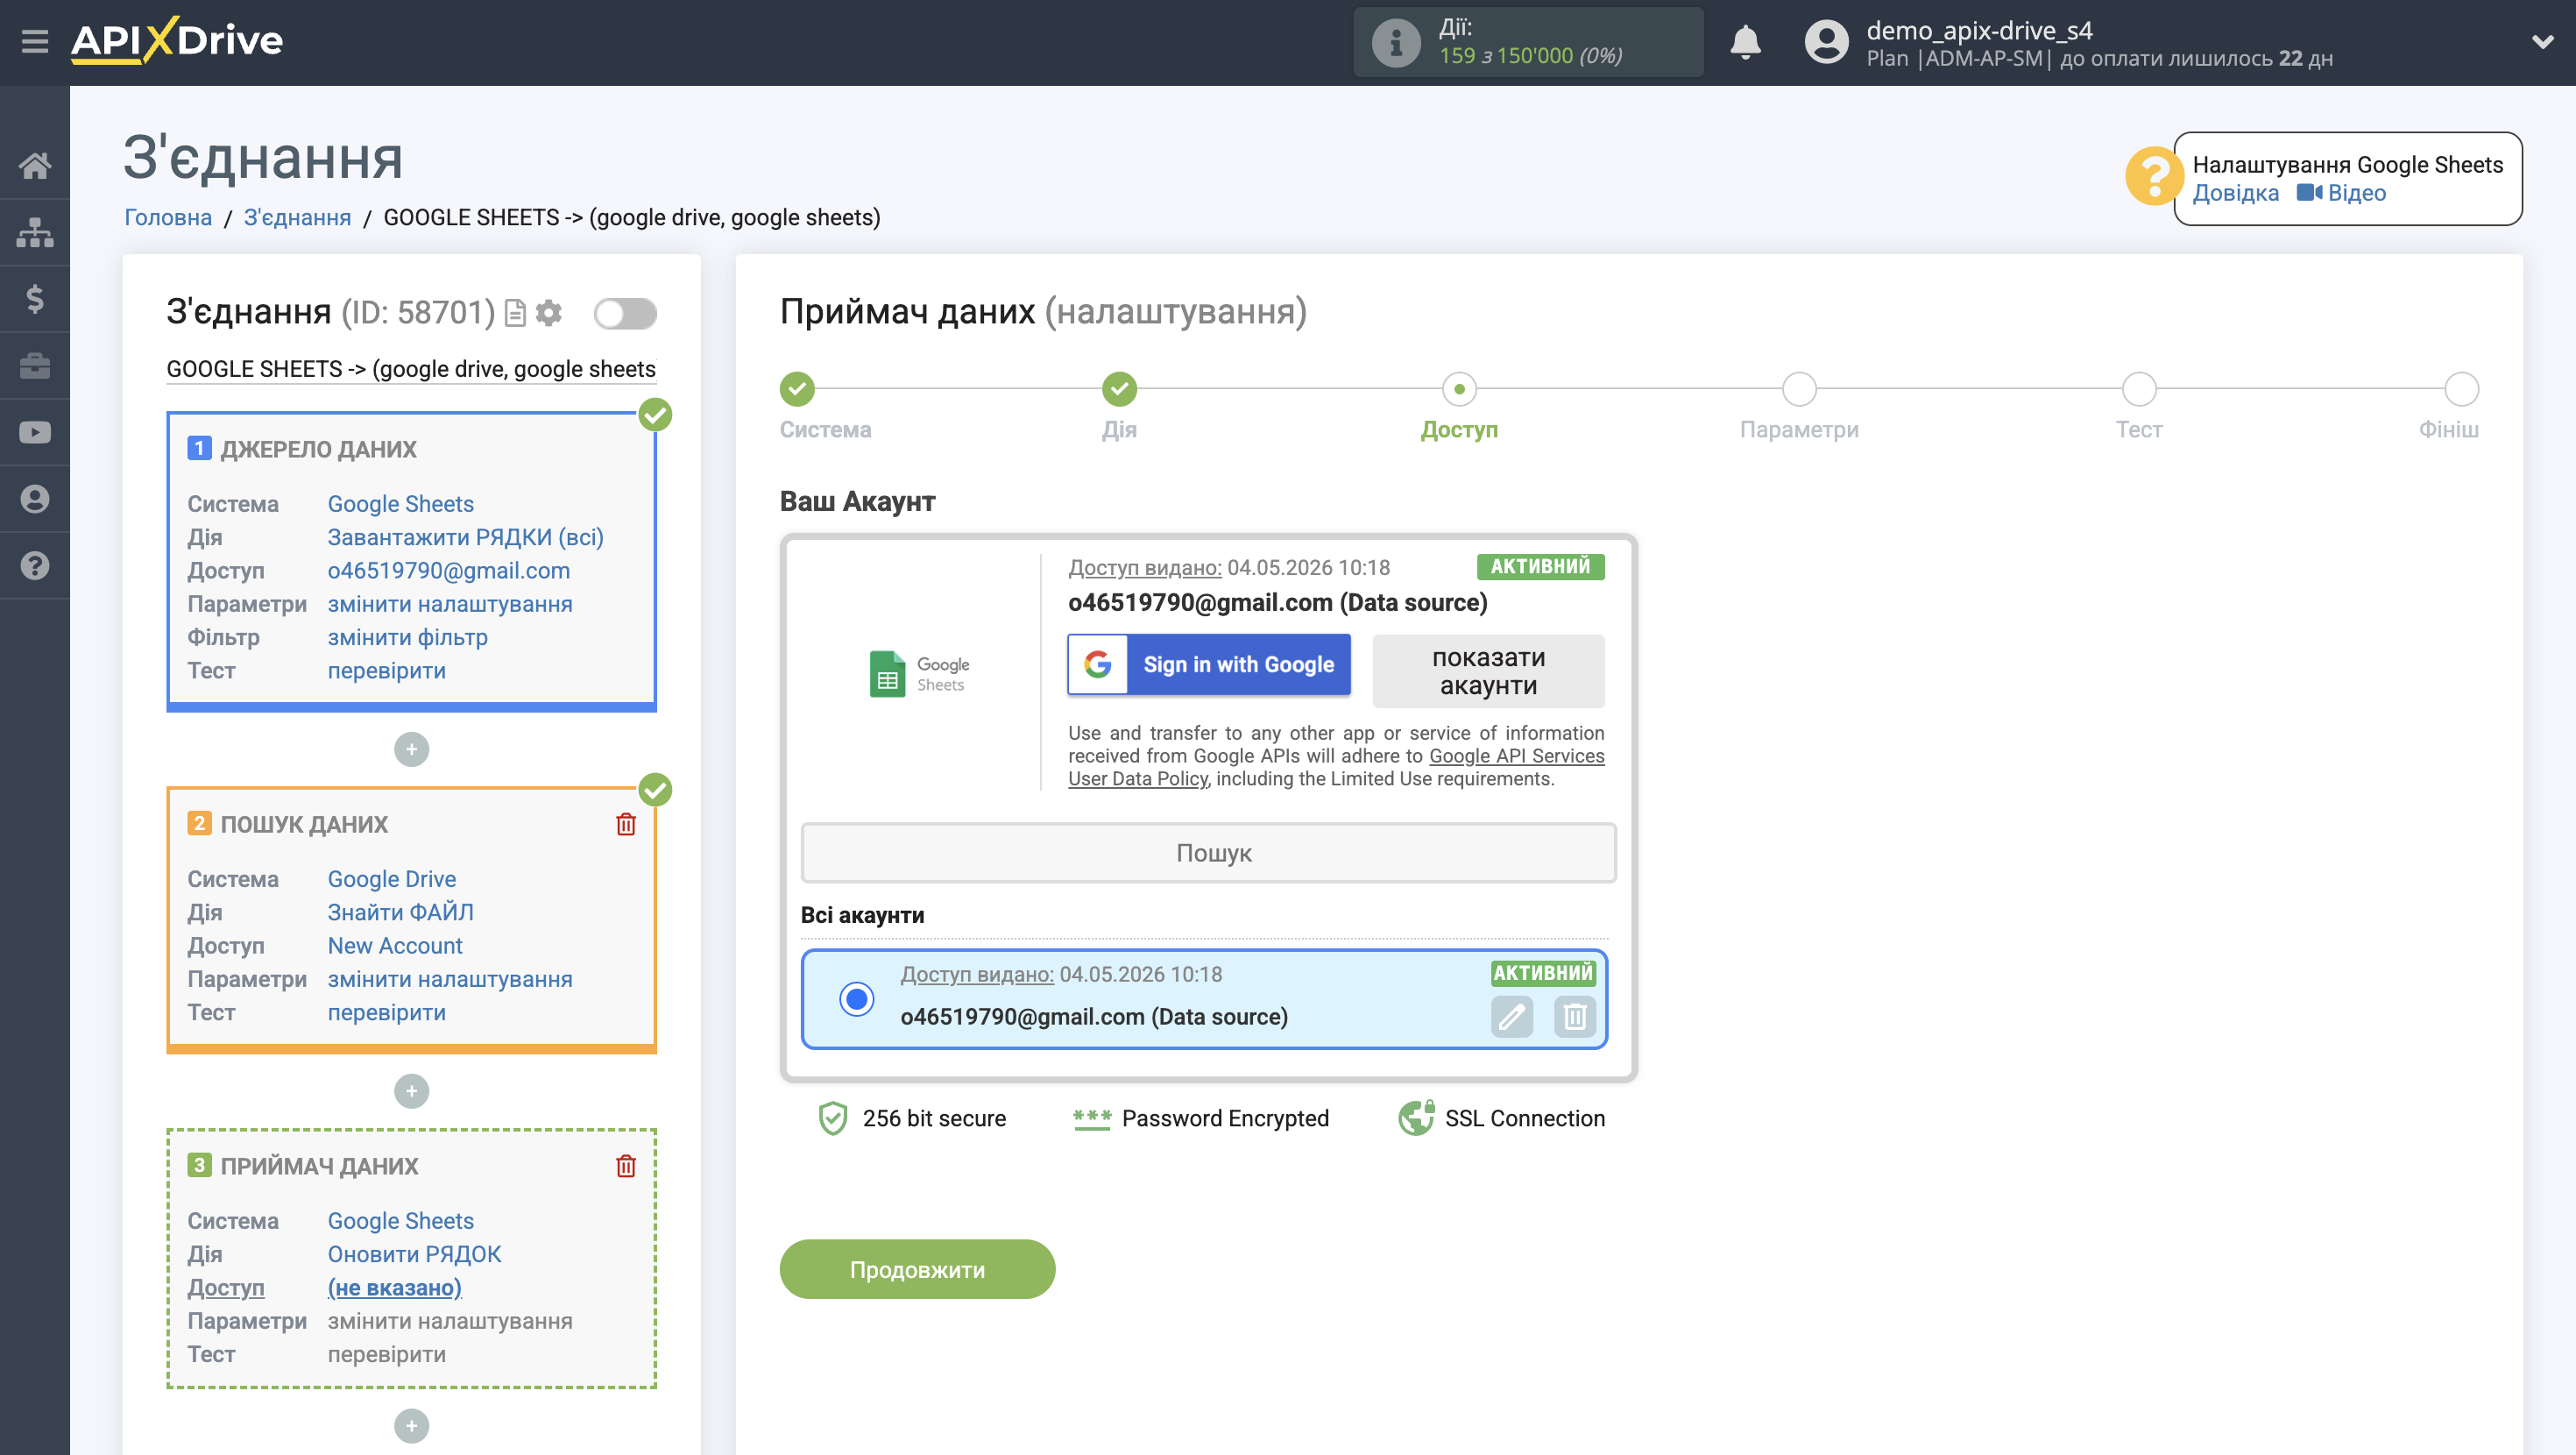The height and width of the screenshot is (1455, 2576).
Task: Expand the account dropdown chevron
Action: pyautogui.click(x=2542, y=42)
